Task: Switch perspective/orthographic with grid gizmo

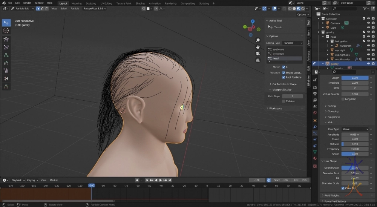Action: 258,60
